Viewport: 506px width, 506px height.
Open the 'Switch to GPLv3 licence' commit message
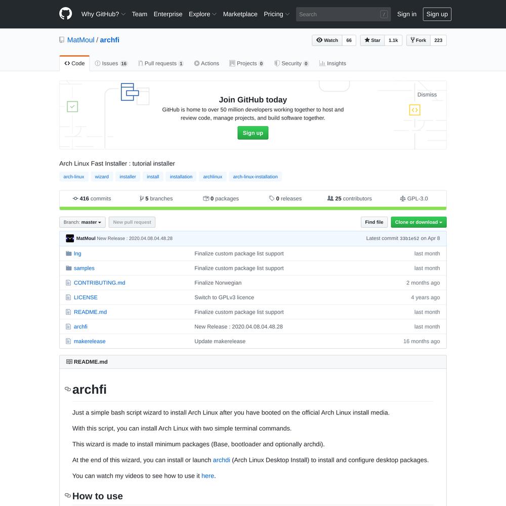pyautogui.click(x=224, y=297)
